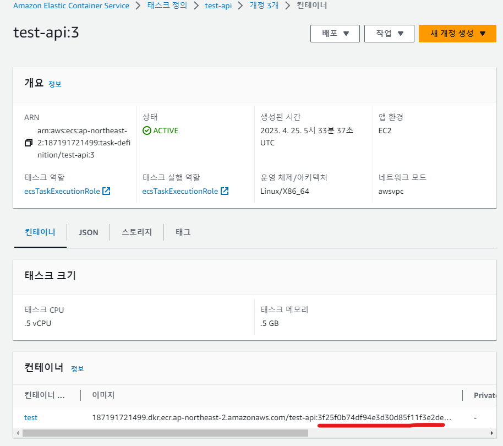The image size is (503, 446).
Task: Expand the 새 개정 생성 dropdown
Action: tap(457, 34)
